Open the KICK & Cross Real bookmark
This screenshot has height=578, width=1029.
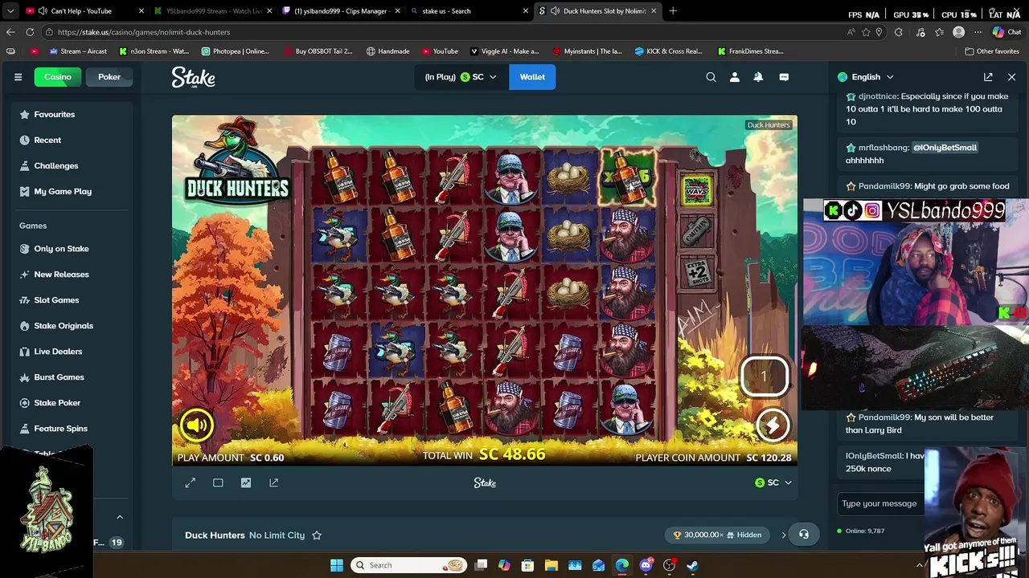(668, 51)
